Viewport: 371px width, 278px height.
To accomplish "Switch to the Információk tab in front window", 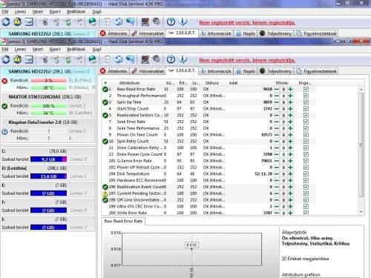I will click(216, 71).
